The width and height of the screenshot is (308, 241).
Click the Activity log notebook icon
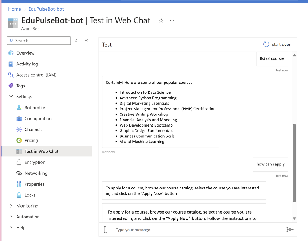click(x=11, y=64)
